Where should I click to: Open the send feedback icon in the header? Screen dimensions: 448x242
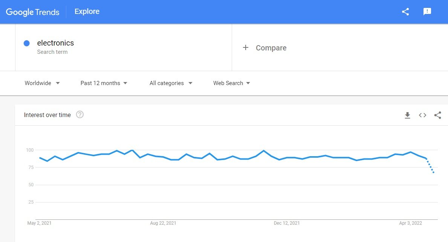(x=427, y=11)
